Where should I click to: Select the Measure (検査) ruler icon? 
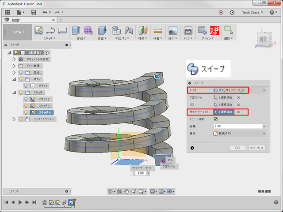(x=157, y=30)
